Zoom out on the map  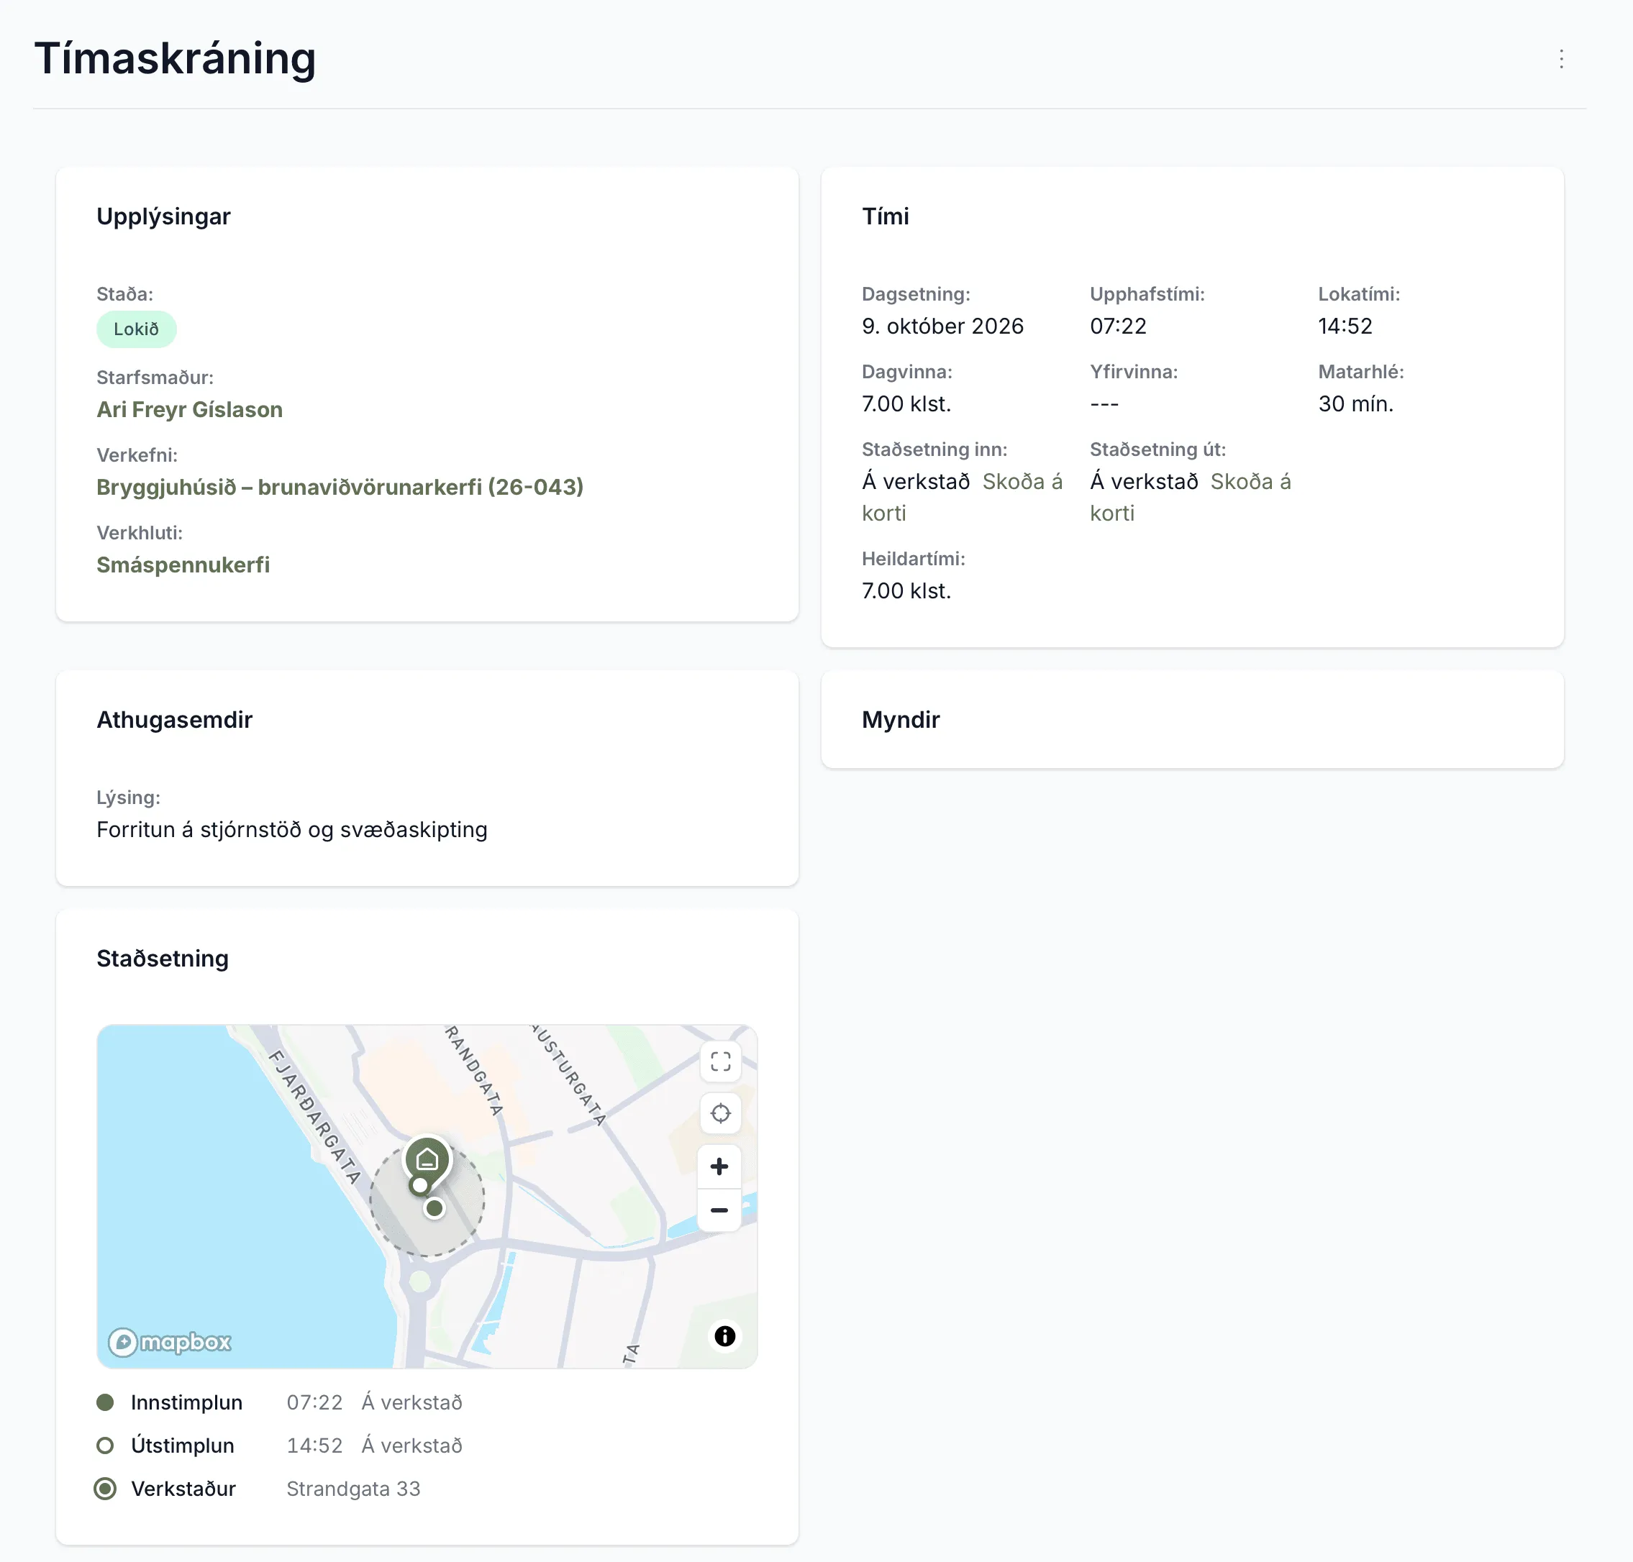pyautogui.click(x=720, y=1210)
